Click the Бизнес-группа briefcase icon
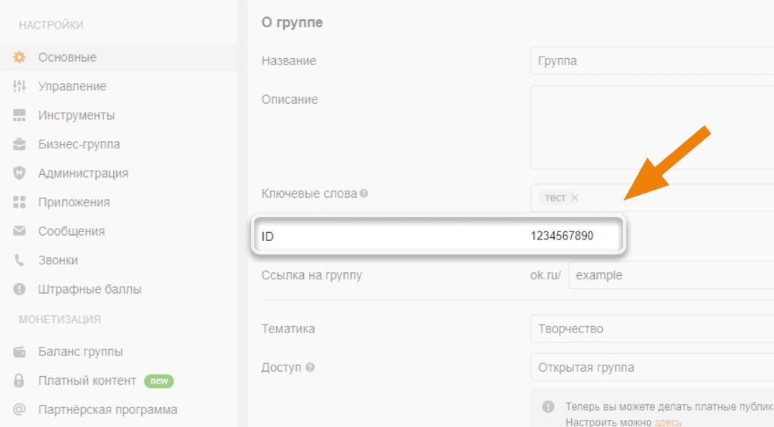Viewport: 774px width, 427px height. (20, 144)
